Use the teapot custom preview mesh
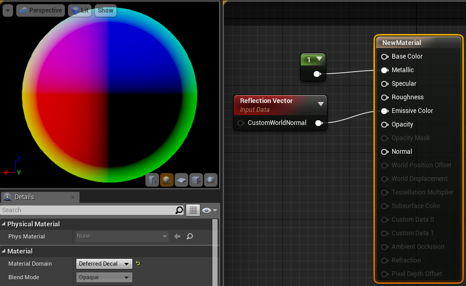 coord(211,180)
